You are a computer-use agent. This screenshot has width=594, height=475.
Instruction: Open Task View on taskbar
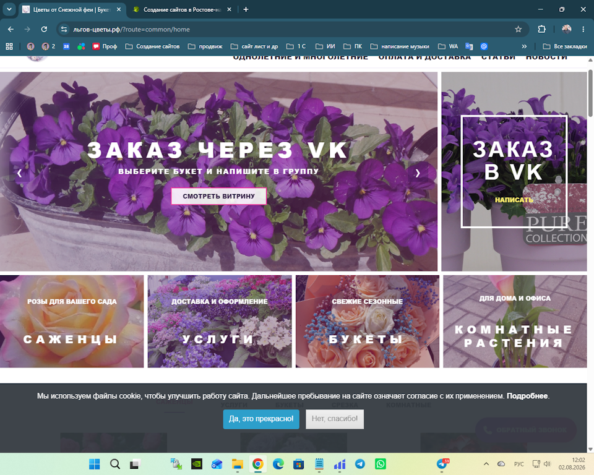pos(136,464)
